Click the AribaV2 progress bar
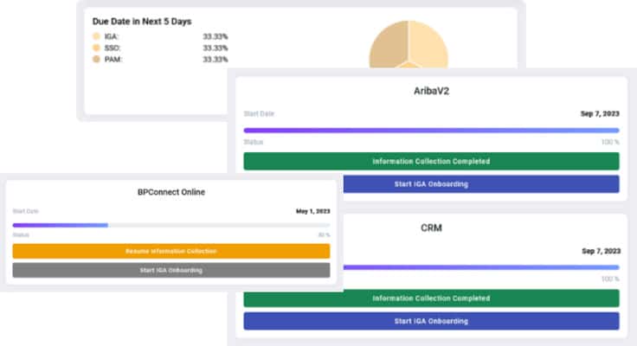637x346 pixels. point(431,130)
